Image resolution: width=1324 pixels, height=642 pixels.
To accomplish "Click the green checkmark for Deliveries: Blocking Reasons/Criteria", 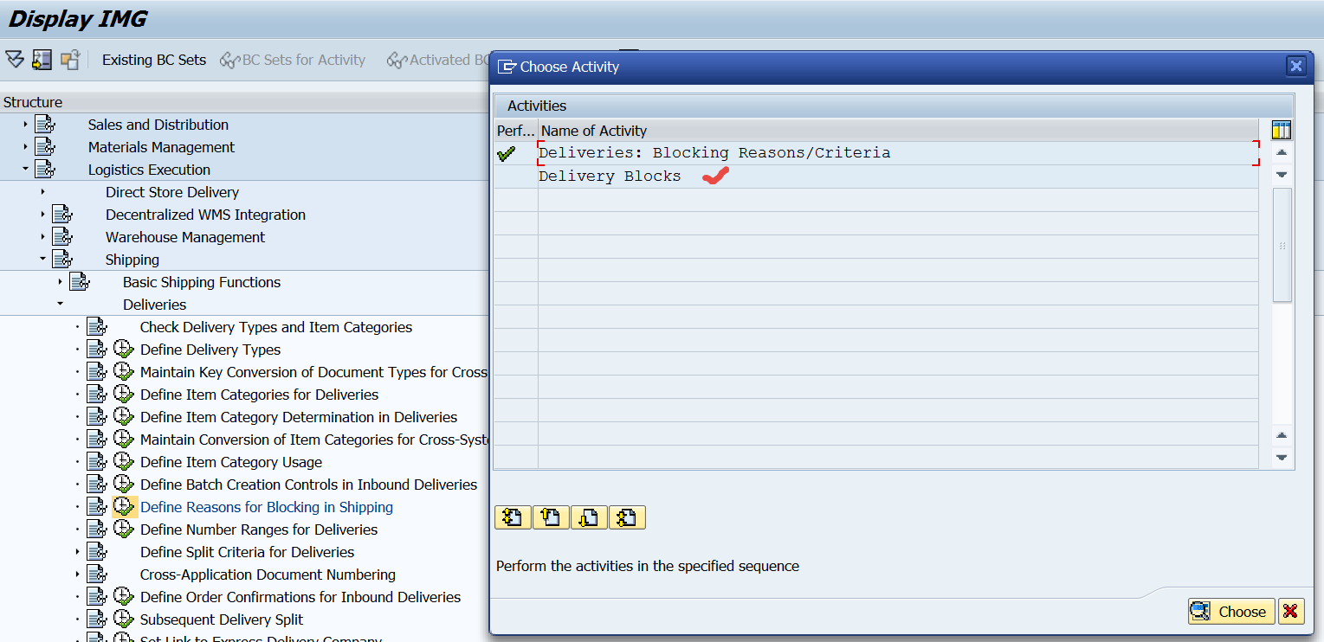I will (x=507, y=153).
